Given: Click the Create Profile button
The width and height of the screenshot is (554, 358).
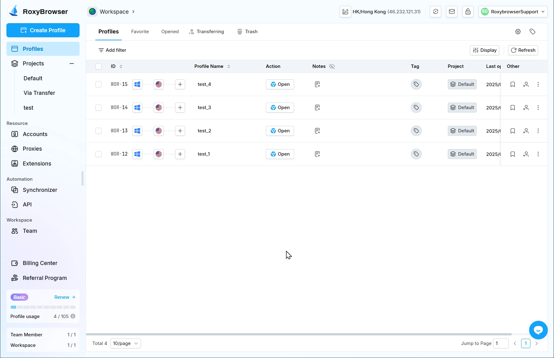Looking at the screenshot, I should (43, 30).
